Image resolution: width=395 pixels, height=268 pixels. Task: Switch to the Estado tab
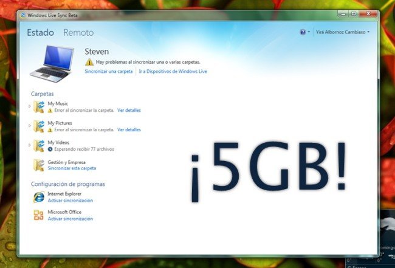40,32
